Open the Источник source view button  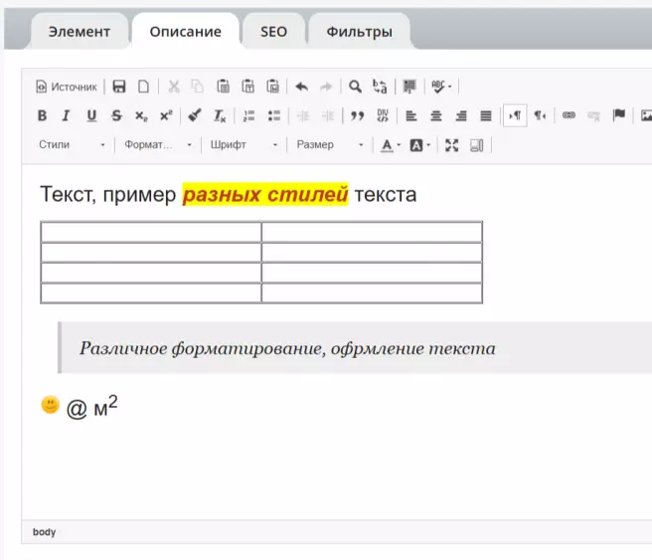[x=67, y=87]
